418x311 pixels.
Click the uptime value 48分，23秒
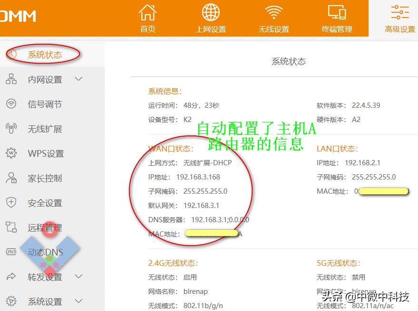(x=201, y=105)
